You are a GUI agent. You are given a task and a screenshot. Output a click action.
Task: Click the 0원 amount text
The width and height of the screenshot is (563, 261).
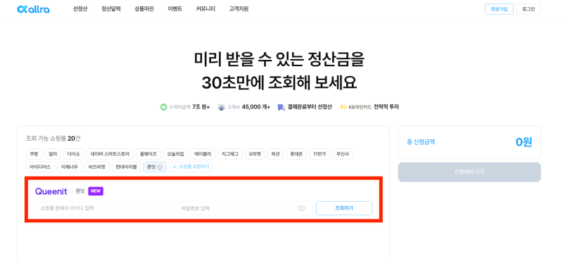[524, 142]
